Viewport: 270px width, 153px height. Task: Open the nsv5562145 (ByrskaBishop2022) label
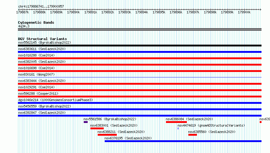(x=45, y=42)
